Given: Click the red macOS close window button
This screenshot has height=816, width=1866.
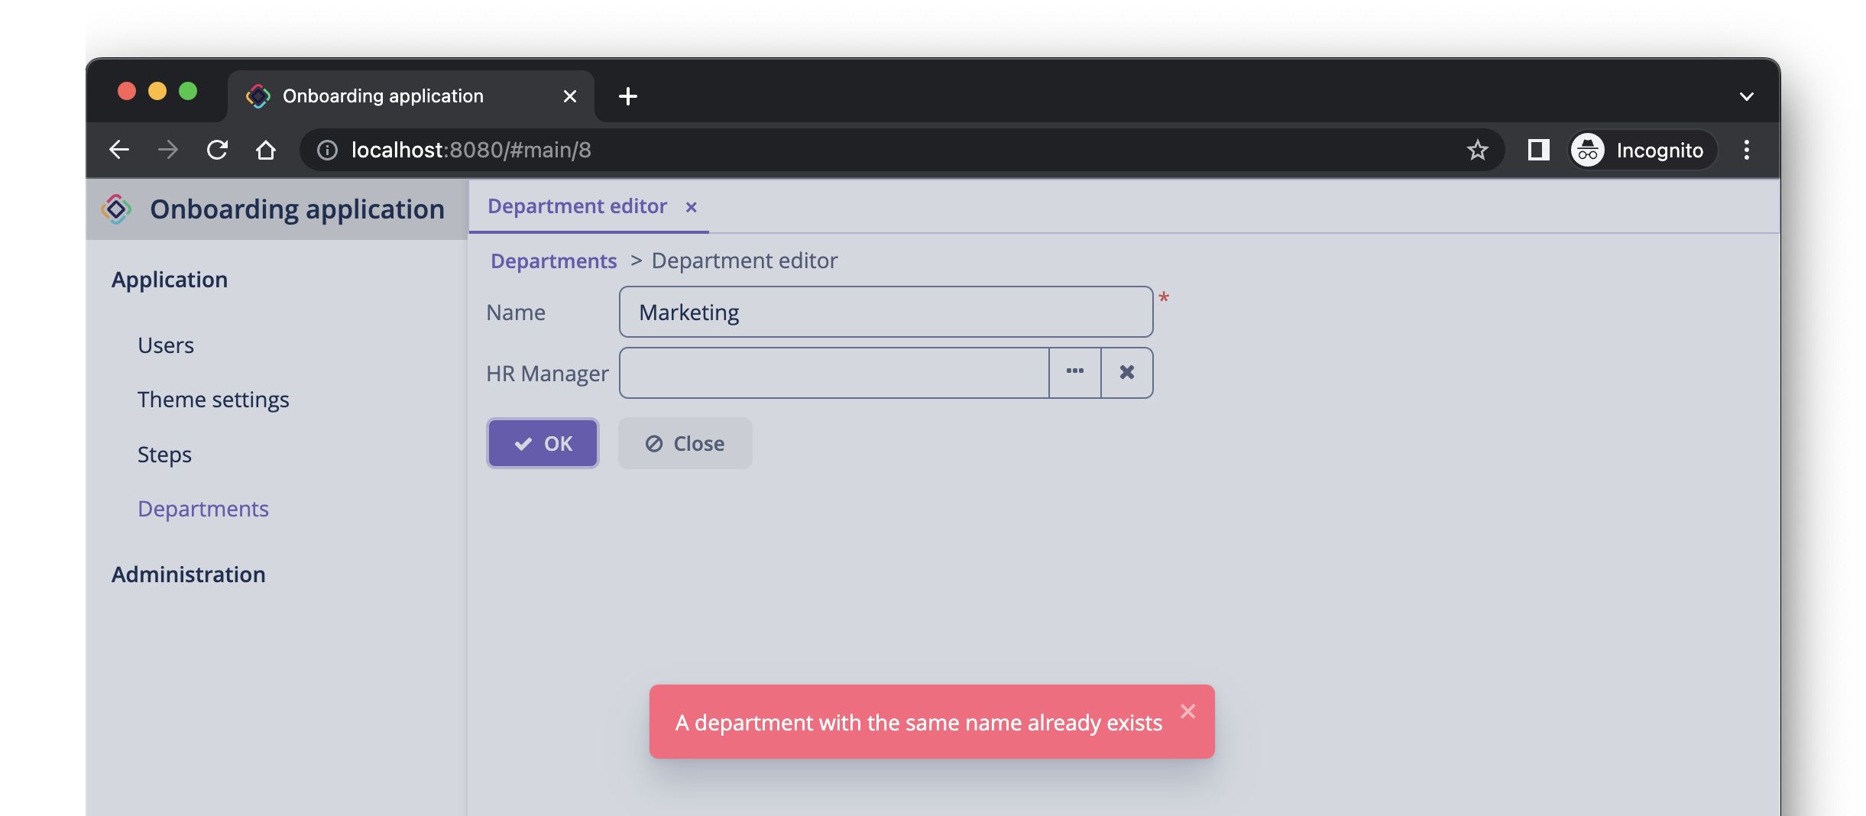Looking at the screenshot, I should [127, 92].
